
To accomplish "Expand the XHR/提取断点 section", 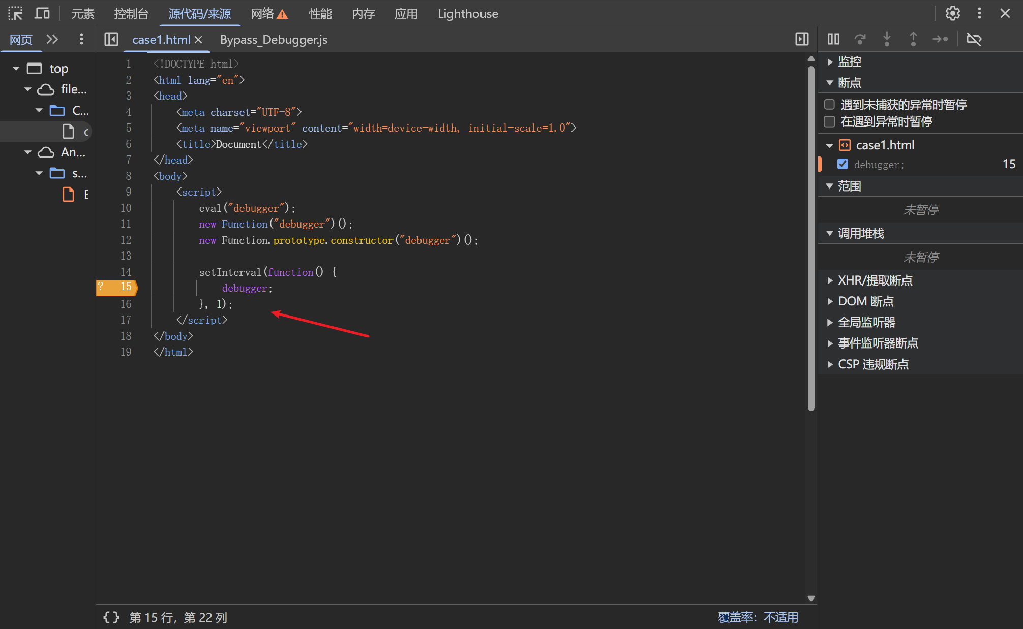I will coord(830,280).
